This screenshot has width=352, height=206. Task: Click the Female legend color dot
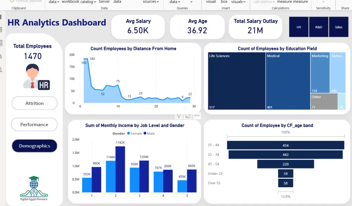128,133
